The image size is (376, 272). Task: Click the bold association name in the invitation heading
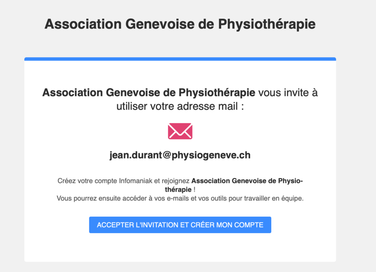(149, 93)
